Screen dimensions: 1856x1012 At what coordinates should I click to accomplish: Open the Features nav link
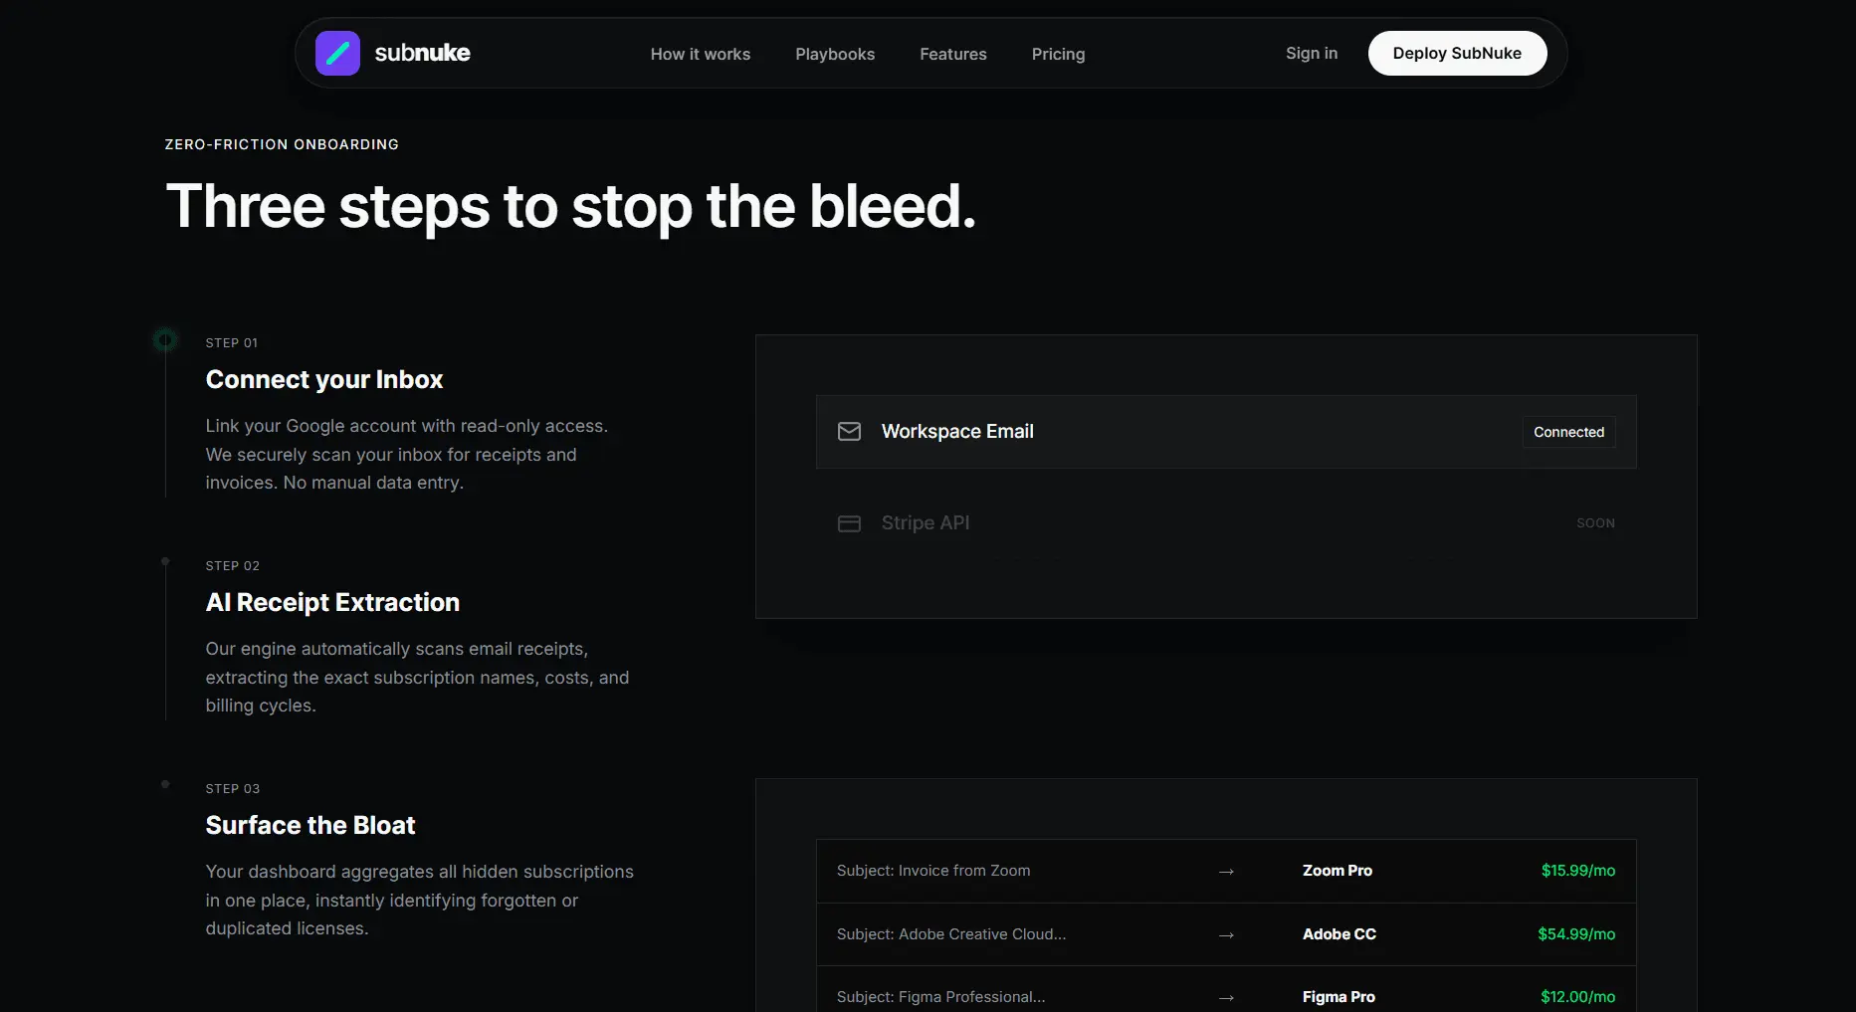[953, 54]
